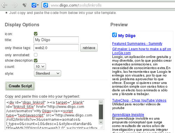Click the Create Script button

[20, 86]
